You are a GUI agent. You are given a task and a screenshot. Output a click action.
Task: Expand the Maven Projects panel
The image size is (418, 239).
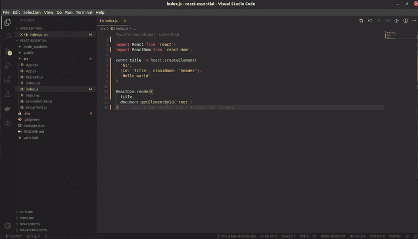[x=33, y=230]
